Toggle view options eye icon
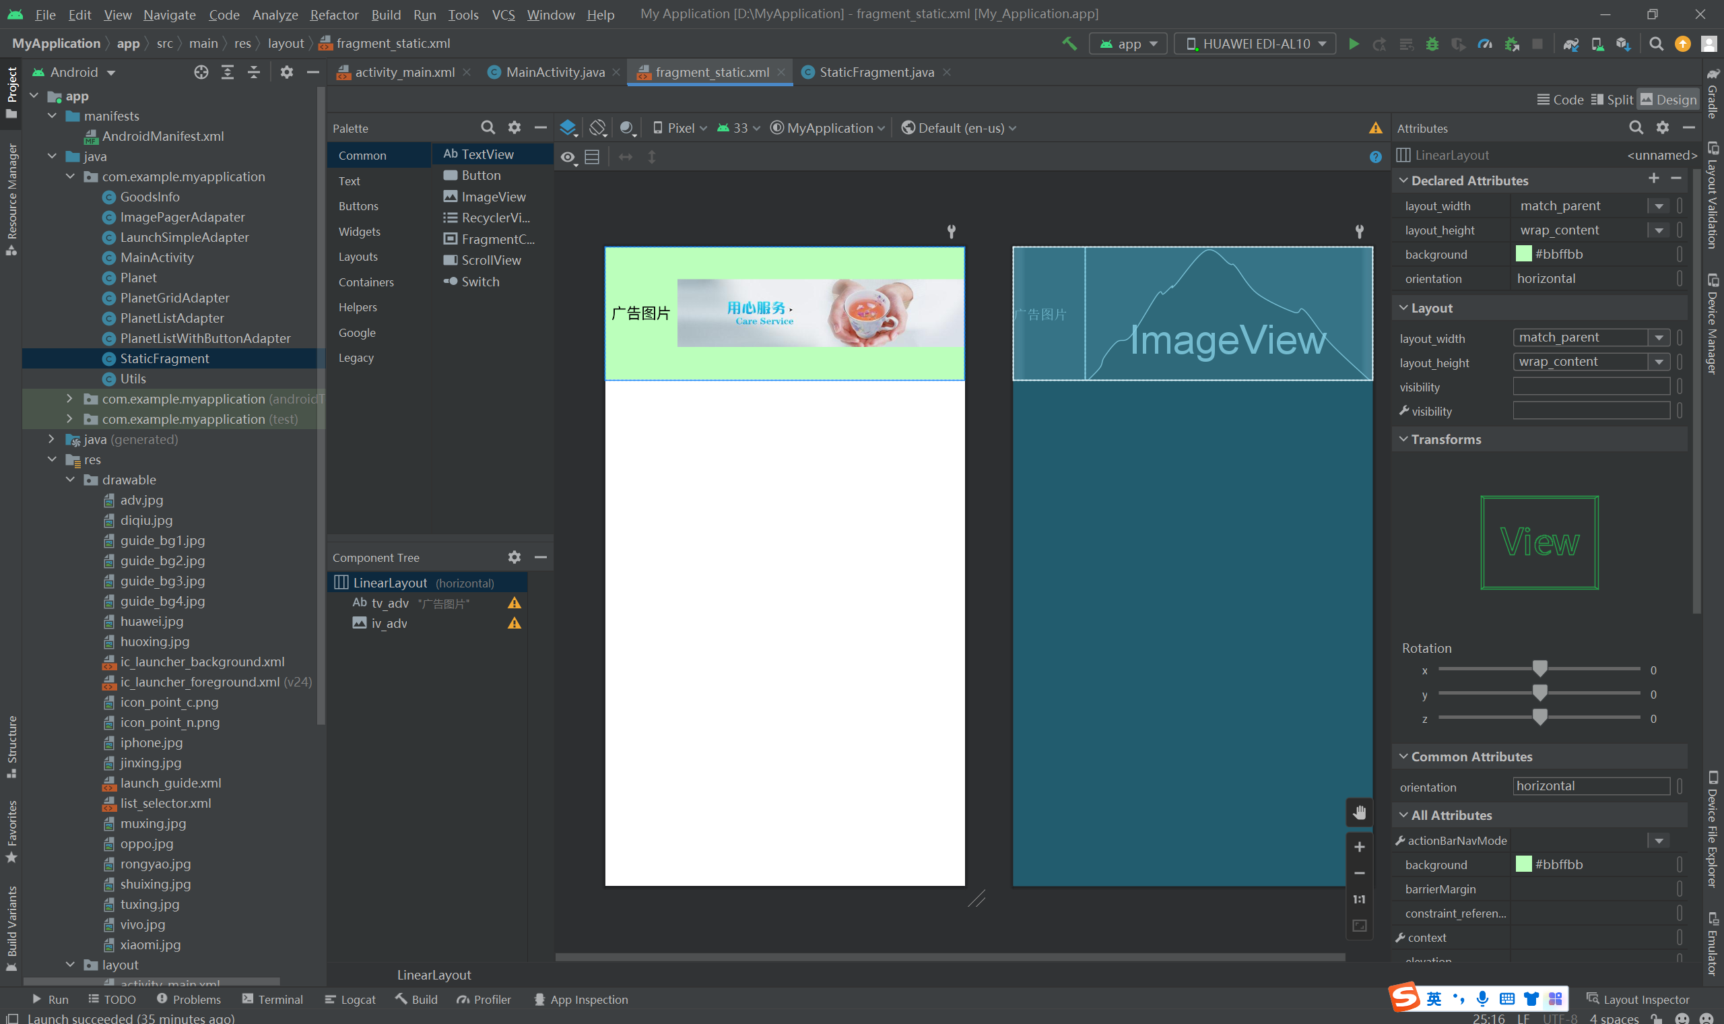This screenshot has height=1024, width=1724. [x=568, y=158]
